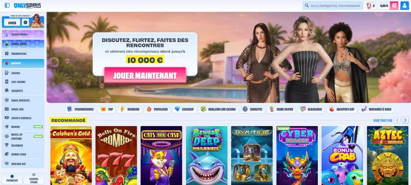Collapse sidebar with top-left panel icon
Image resolution: width=411 pixels, height=185 pixels.
click(7, 5)
